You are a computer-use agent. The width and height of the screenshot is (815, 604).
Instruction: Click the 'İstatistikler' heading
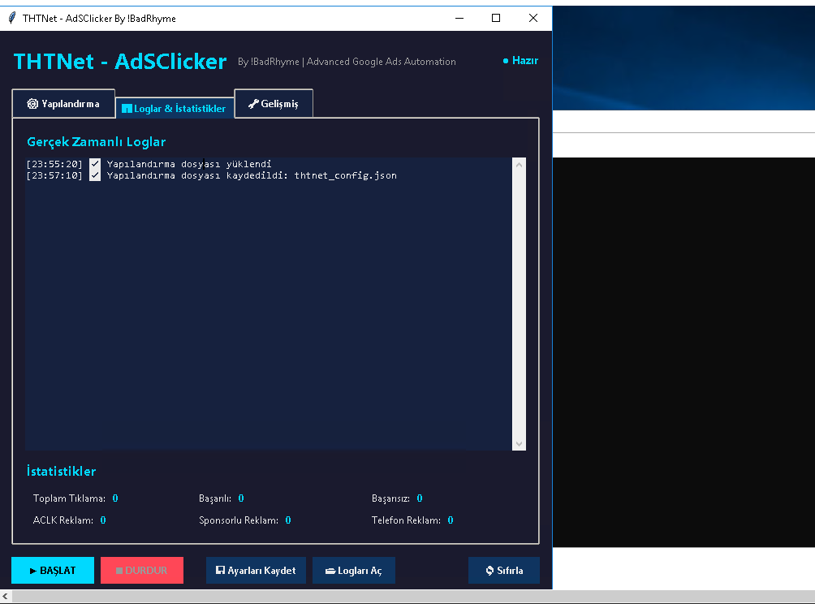pyautogui.click(x=62, y=472)
